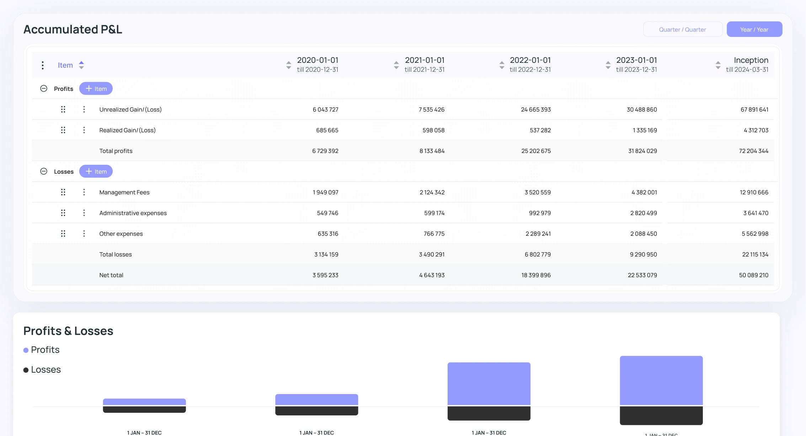806x436 pixels.
Task: Add Item to Profits section
Action: pyautogui.click(x=96, y=89)
